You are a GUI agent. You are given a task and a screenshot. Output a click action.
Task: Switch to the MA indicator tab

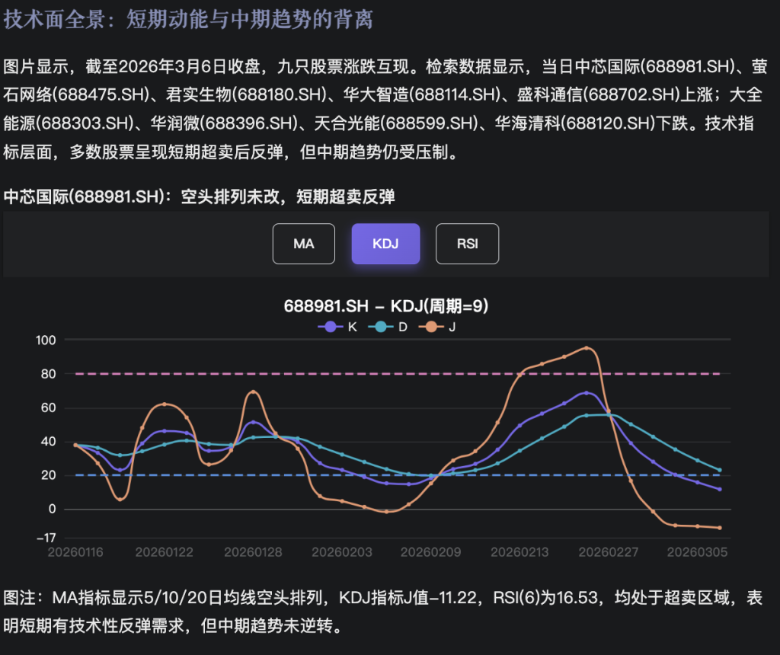click(303, 244)
